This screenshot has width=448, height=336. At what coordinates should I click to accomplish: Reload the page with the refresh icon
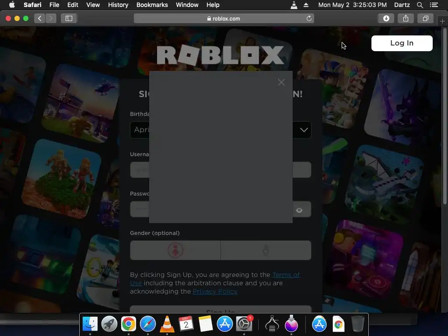pyautogui.click(x=309, y=18)
